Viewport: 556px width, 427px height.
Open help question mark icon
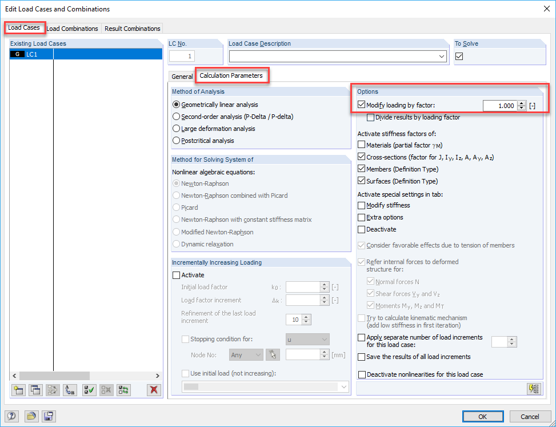point(11,416)
